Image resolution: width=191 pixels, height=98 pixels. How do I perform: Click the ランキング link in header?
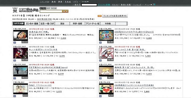pyautogui.click(x=137, y=5)
